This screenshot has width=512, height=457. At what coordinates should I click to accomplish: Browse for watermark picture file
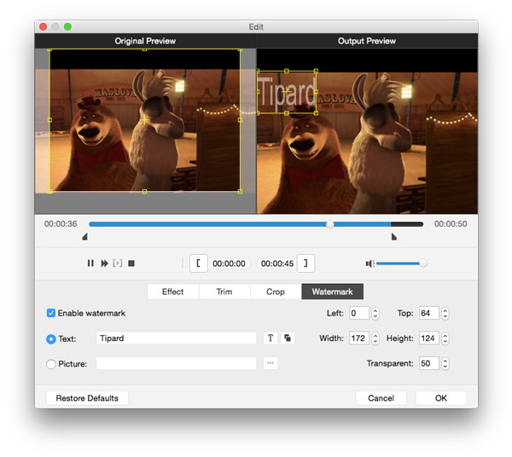tap(271, 363)
